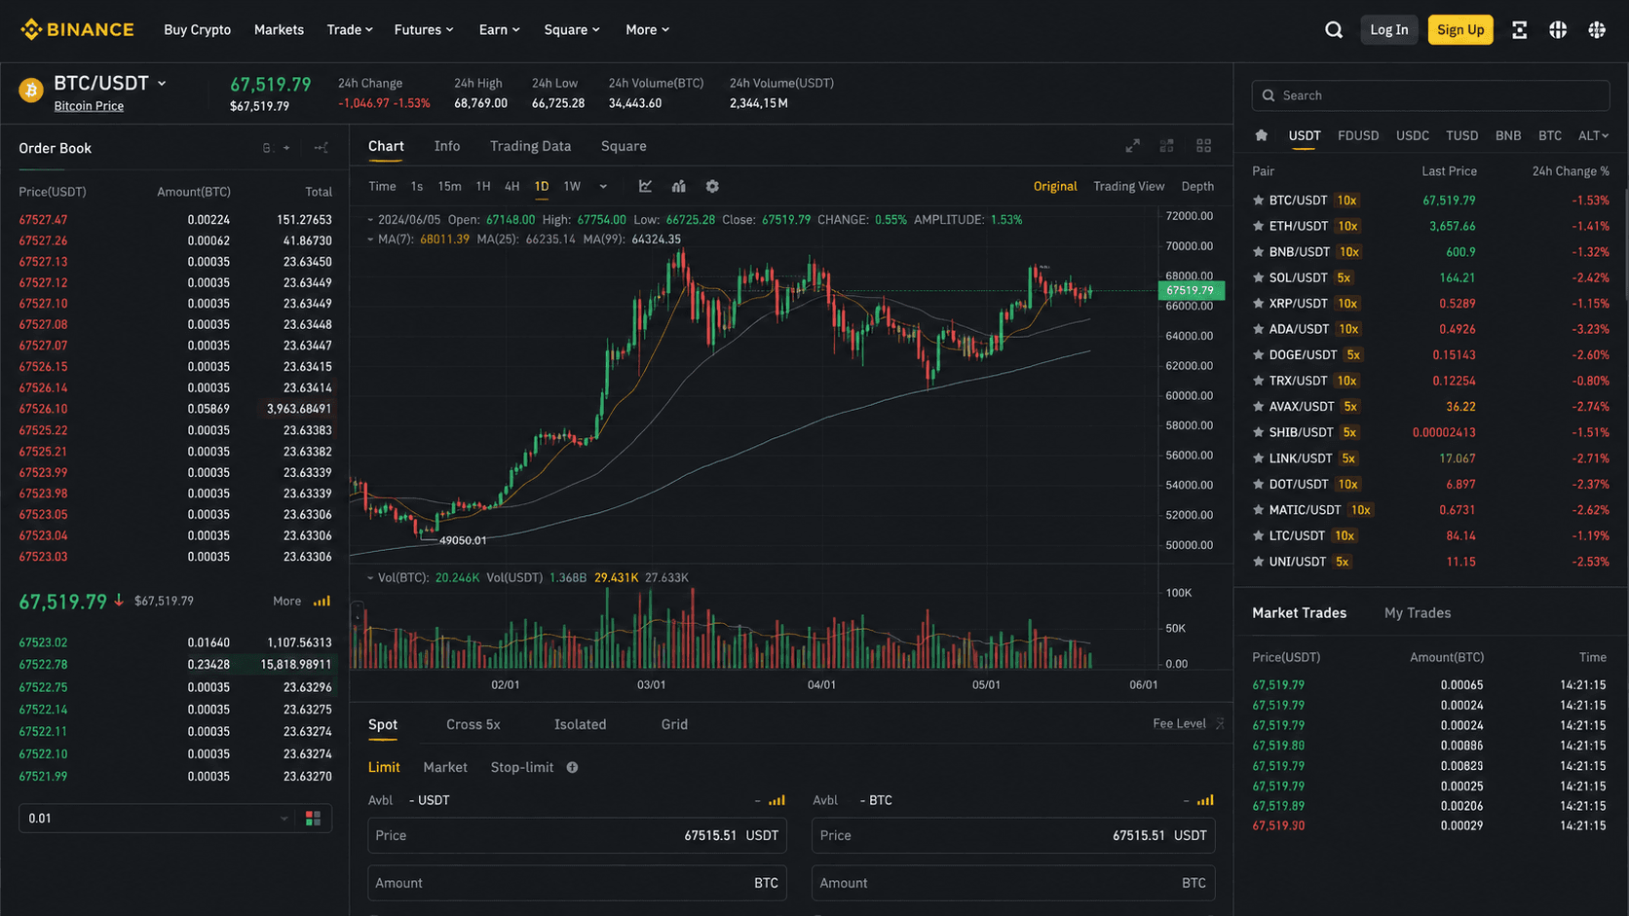Open the My Trades tab
The width and height of the screenshot is (1629, 916).
pos(1418,613)
